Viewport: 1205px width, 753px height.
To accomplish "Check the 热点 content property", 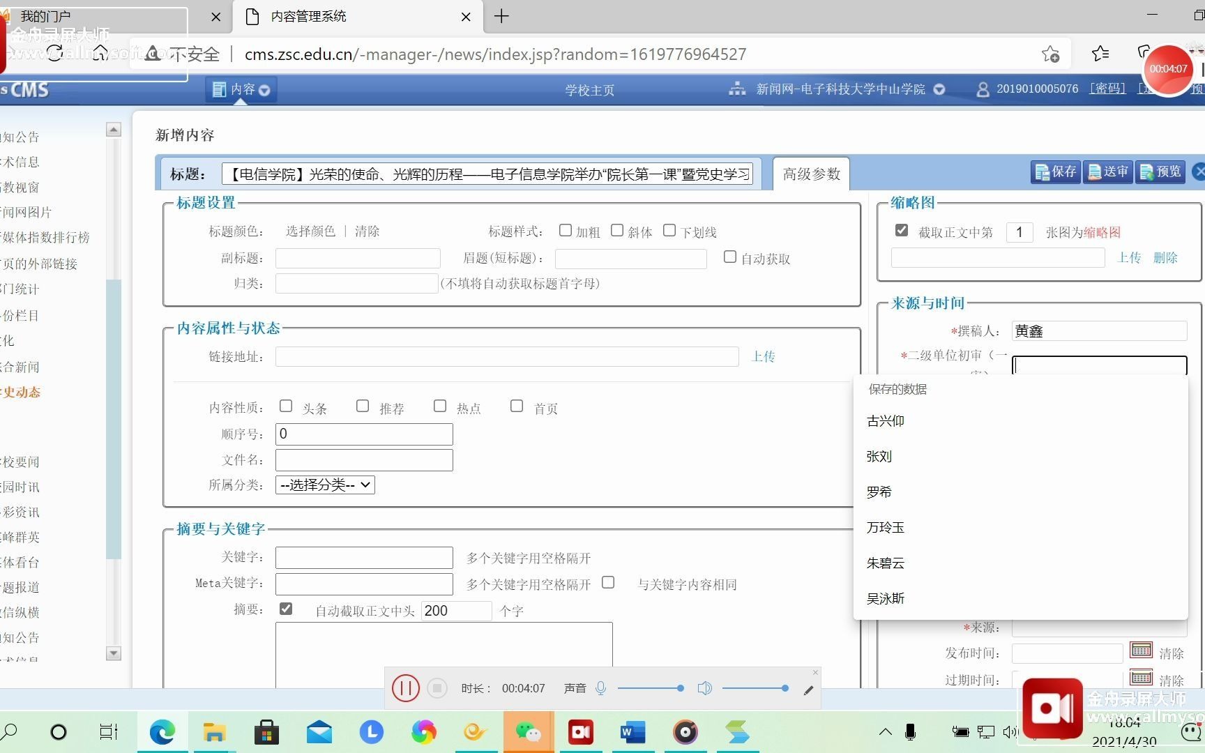I will click(x=440, y=406).
